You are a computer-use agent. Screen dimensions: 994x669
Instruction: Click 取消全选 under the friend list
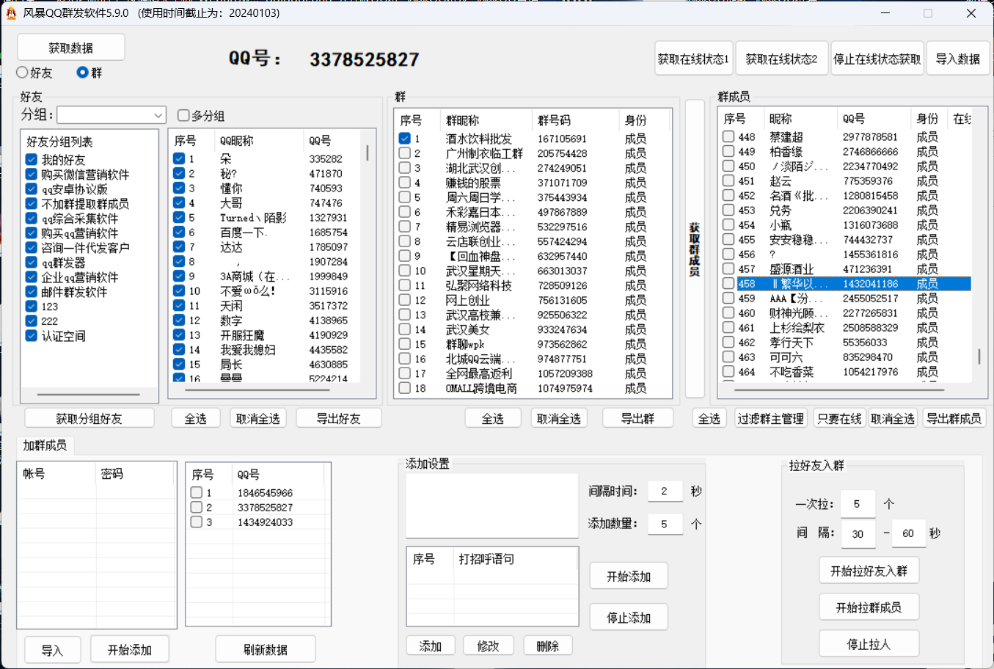click(258, 418)
